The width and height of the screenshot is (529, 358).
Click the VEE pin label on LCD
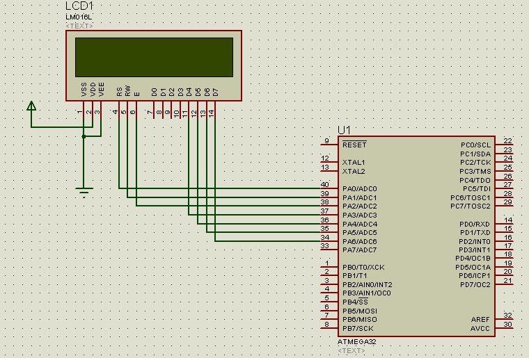[x=102, y=89]
